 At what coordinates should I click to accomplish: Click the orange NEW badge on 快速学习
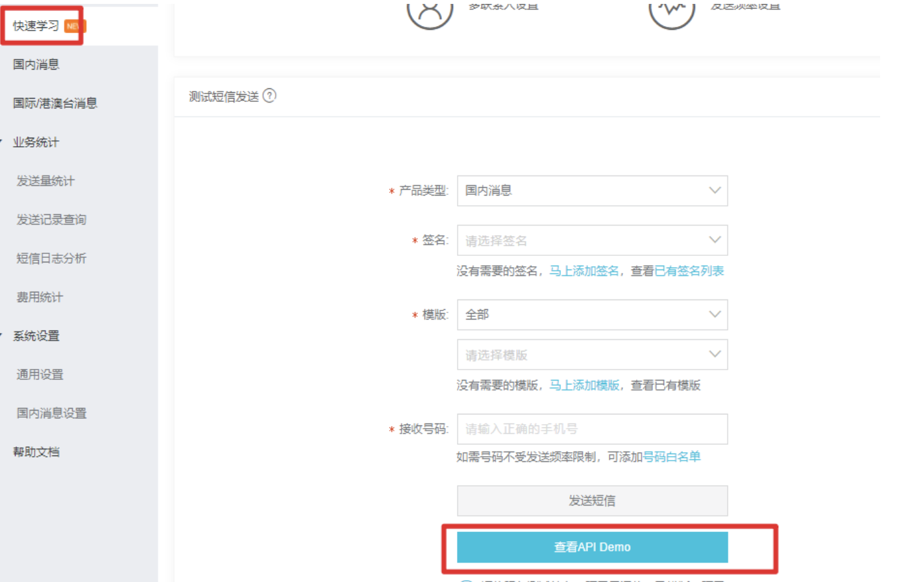[74, 26]
